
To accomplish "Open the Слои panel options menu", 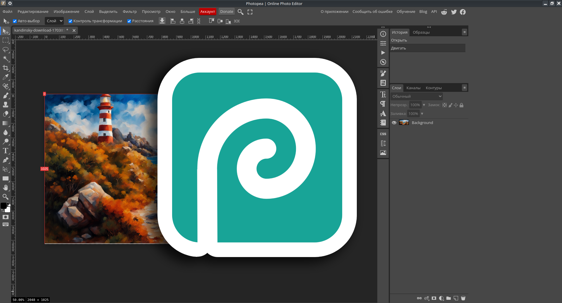I will pyautogui.click(x=465, y=88).
